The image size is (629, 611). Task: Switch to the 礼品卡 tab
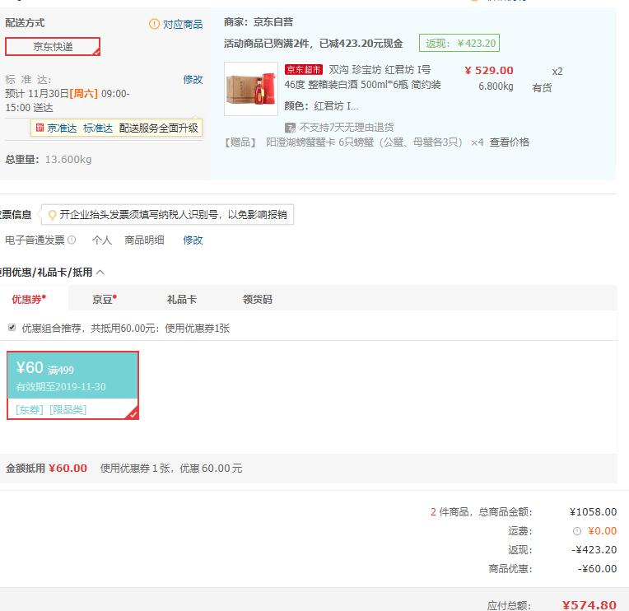(x=182, y=299)
